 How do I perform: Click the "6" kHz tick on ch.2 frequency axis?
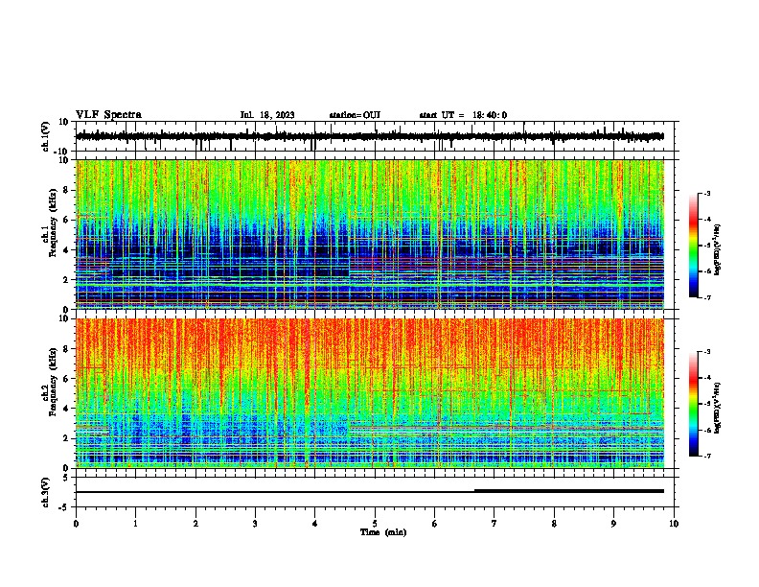click(66, 378)
